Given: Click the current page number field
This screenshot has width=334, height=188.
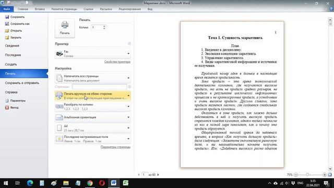Looking at the screenshot, I should pyautogui.click(x=145, y=174).
